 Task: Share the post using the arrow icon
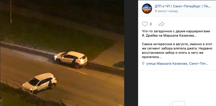pyautogui.click(x=162, y=24)
